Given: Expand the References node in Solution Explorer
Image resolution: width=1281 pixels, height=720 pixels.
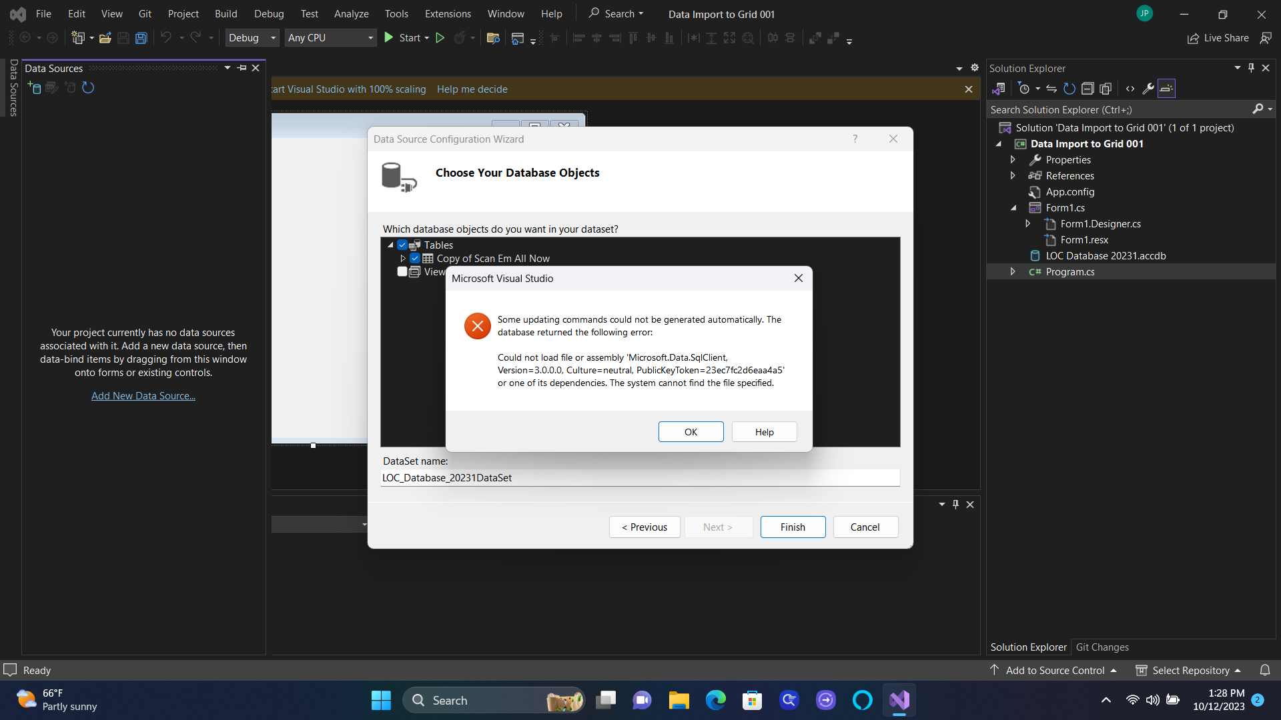Looking at the screenshot, I should [x=1013, y=176].
